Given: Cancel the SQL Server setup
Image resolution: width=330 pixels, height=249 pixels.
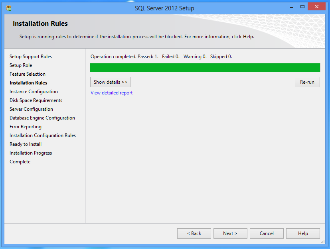Looking at the screenshot, I should click(x=267, y=233).
